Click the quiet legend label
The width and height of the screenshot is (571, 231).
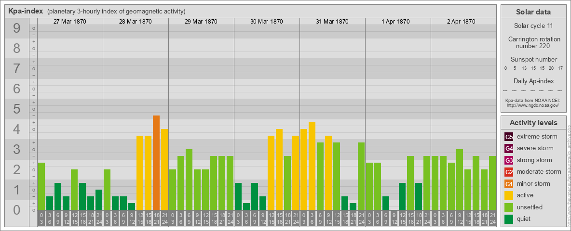pyautogui.click(x=524, y=219)
